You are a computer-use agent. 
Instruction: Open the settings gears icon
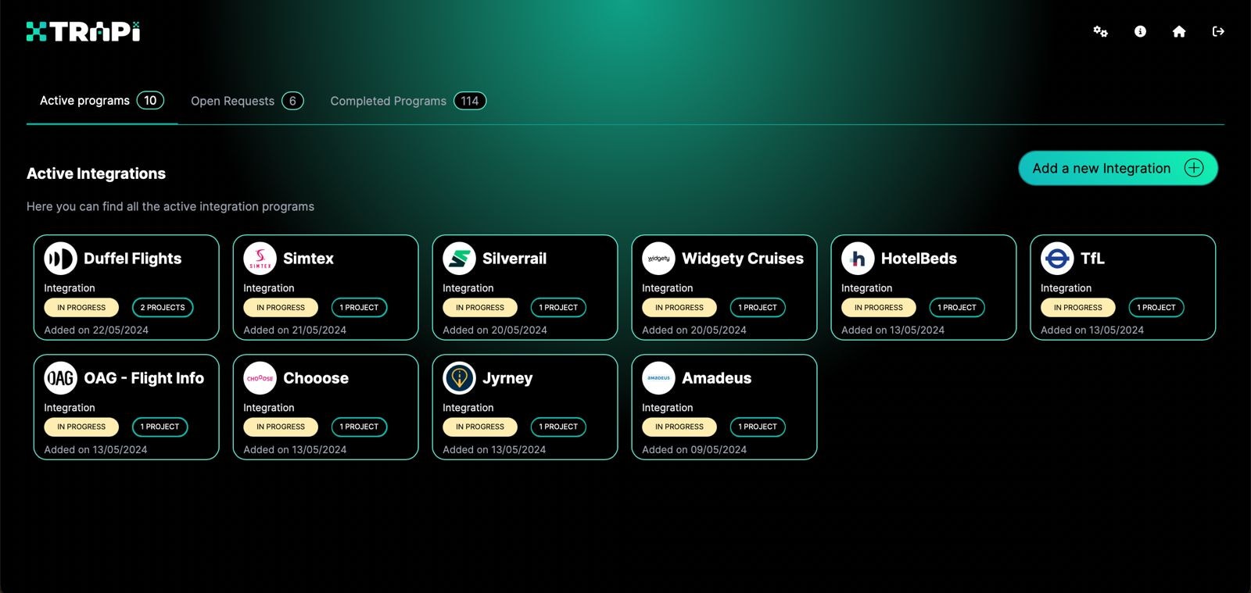[x=1100, y=31]
